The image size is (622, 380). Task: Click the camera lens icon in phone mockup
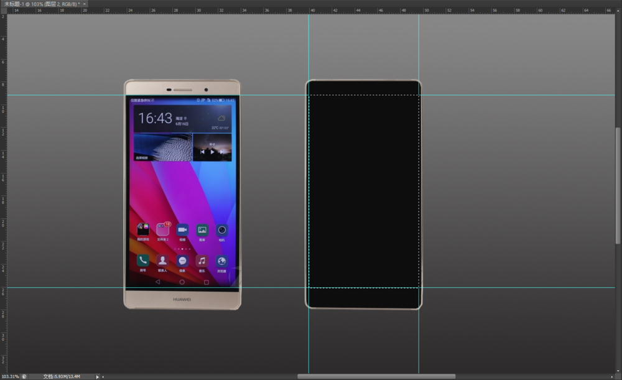click(222, 230)
